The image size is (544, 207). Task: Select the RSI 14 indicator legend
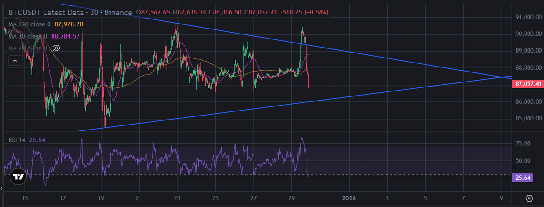tap(17, 140)
